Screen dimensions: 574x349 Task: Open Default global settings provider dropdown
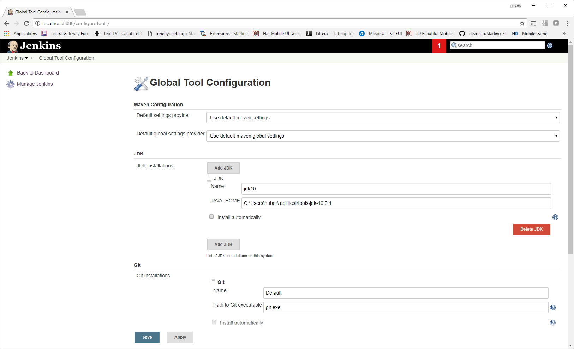tap(383, 136)
